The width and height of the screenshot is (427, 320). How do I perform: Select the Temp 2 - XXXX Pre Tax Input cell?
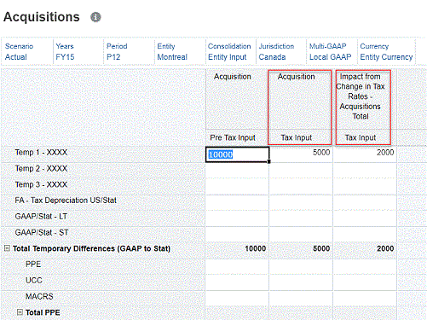237,171
